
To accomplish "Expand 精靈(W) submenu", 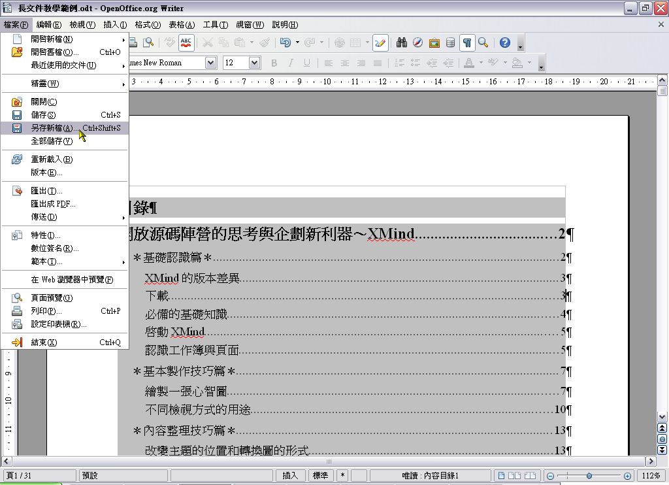I will pos(65,84).
